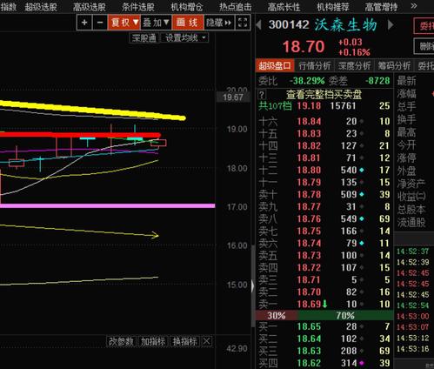
Task: Click 隐藏 to hide side panel
Action: pyautogui.click(x=218, y=23)
